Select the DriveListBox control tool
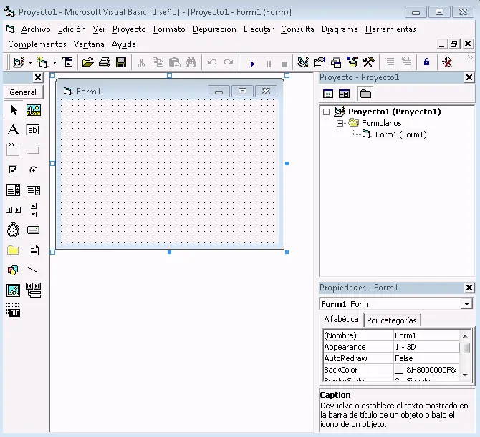The image size is (480, 437). (33, 230)
